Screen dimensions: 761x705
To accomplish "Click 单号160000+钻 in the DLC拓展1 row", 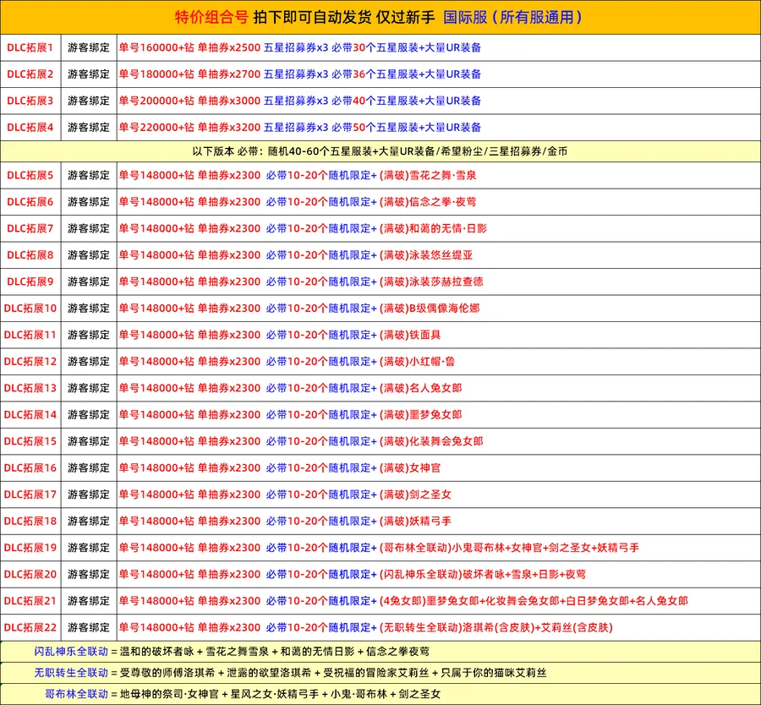I will [x=156, y=47].
